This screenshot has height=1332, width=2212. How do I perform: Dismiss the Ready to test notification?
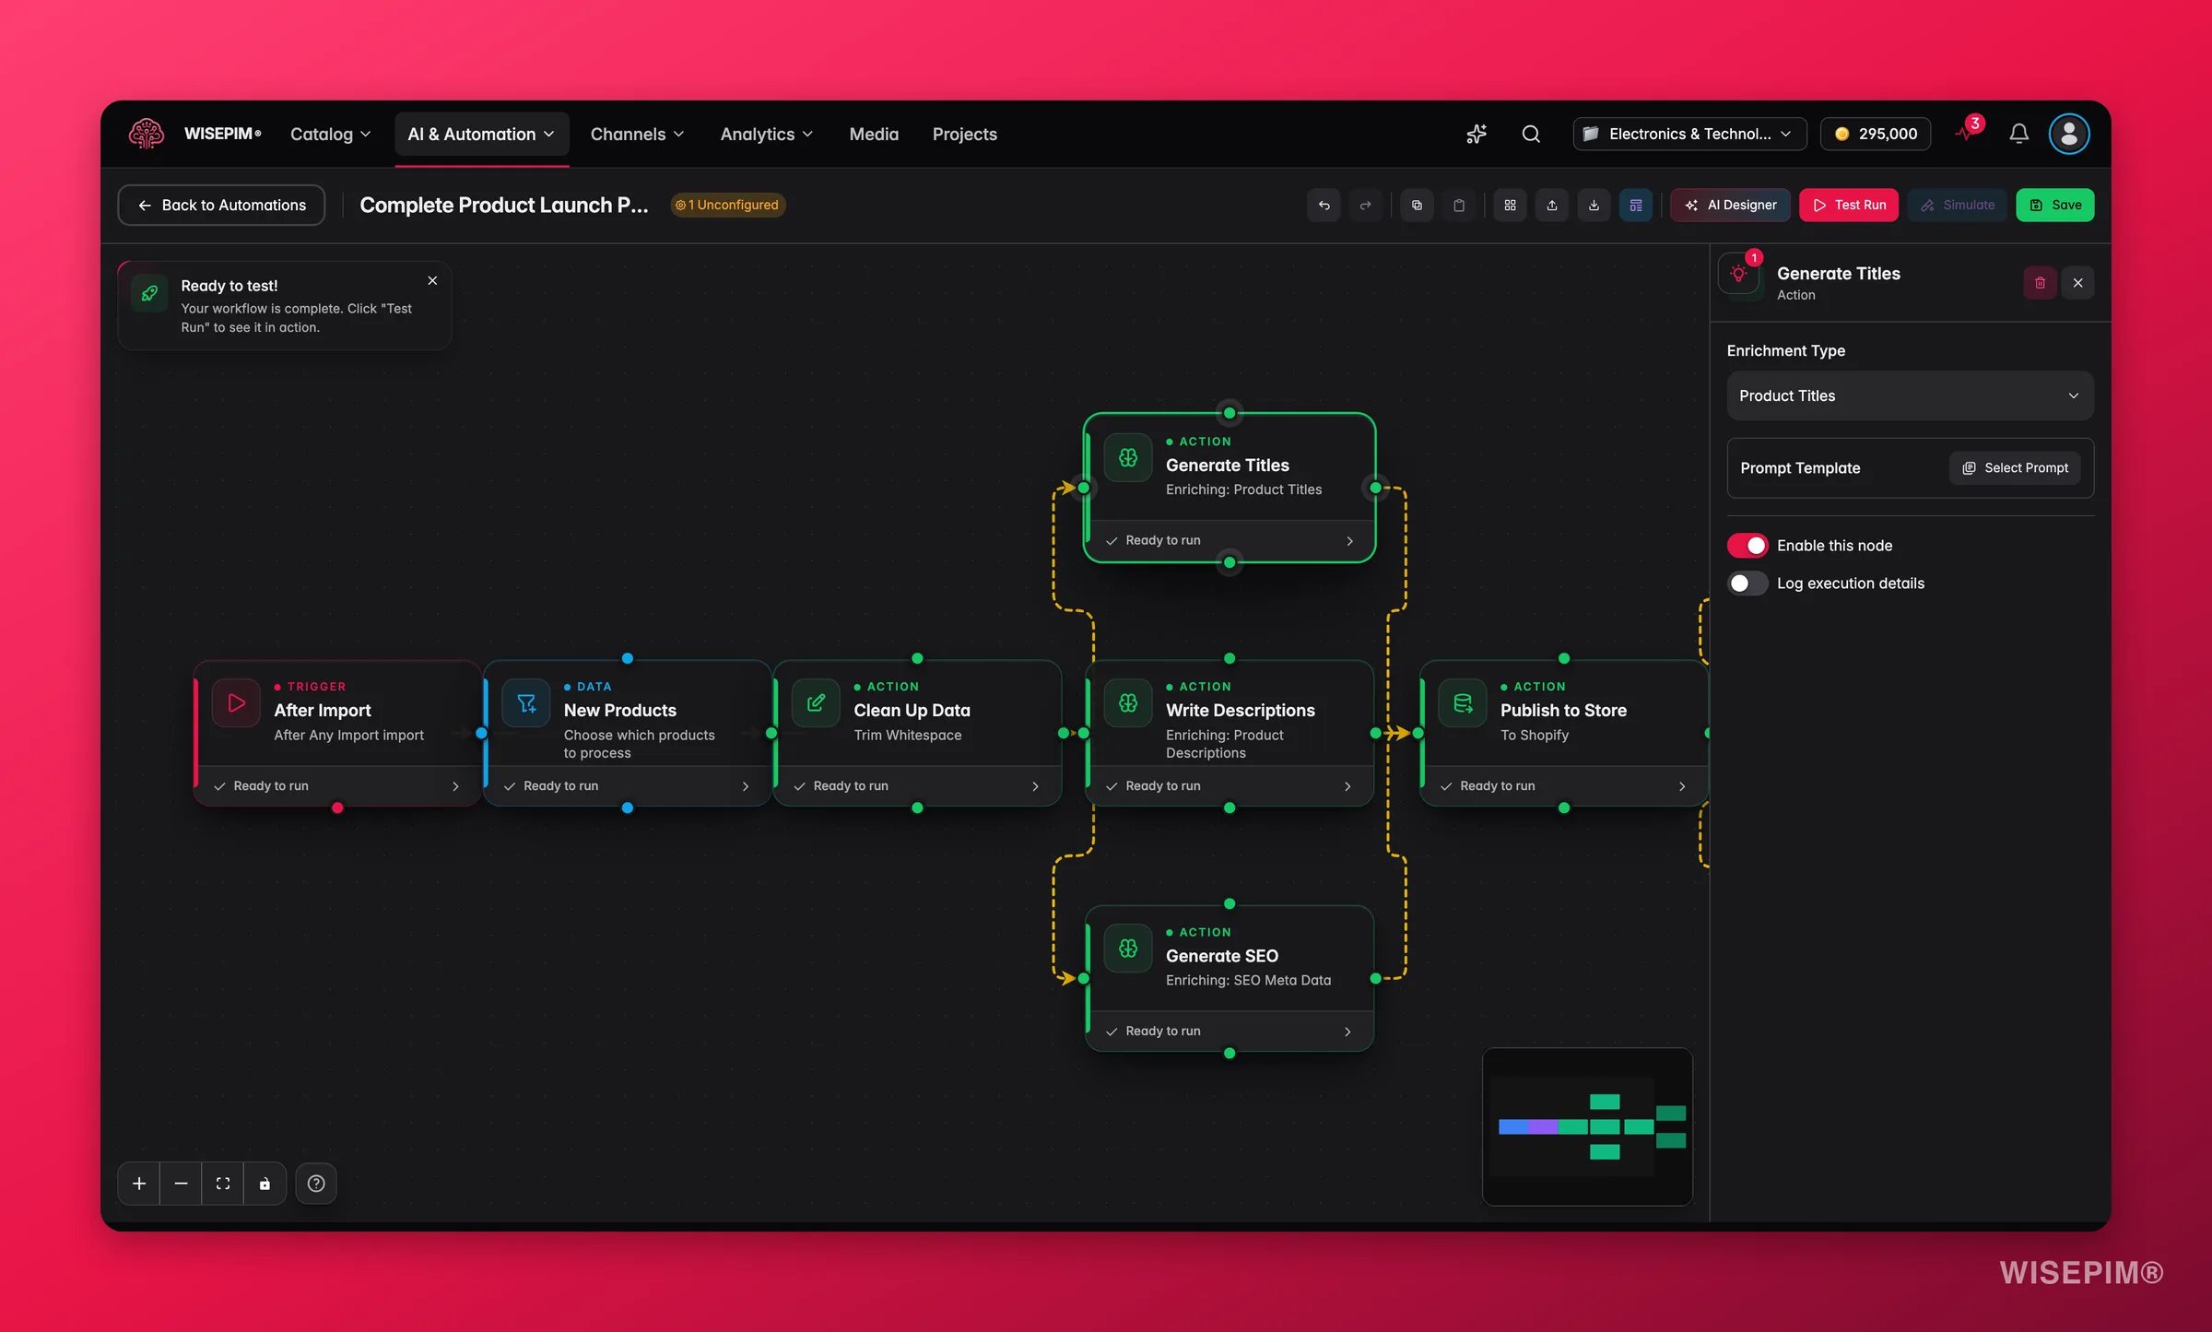tap(432, 280)
